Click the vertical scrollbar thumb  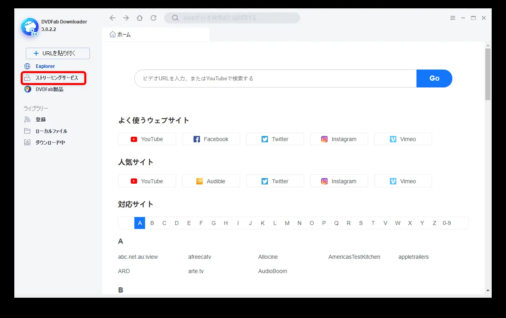488,74
